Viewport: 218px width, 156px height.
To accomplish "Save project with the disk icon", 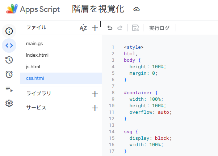I will (135, 28).
